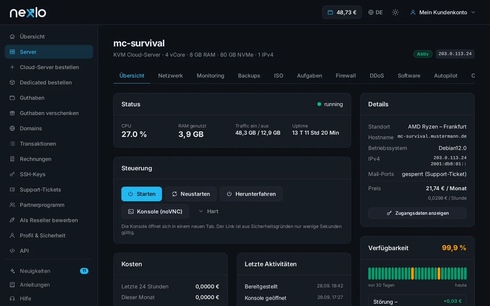Click the 203.0.113.24 IP badge in header
The image size is (490, 306).
tap(455, 54)
